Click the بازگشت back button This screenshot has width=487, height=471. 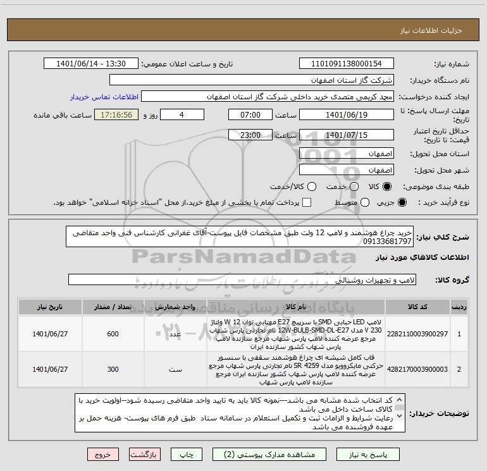pyautogui.click(x=145, y=455)
